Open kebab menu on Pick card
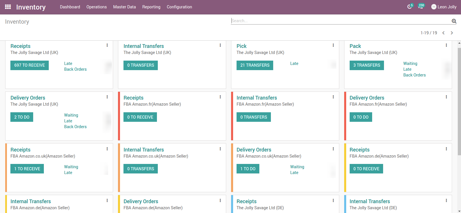Screen dimensions: 461x213 (x=333, y=45)
